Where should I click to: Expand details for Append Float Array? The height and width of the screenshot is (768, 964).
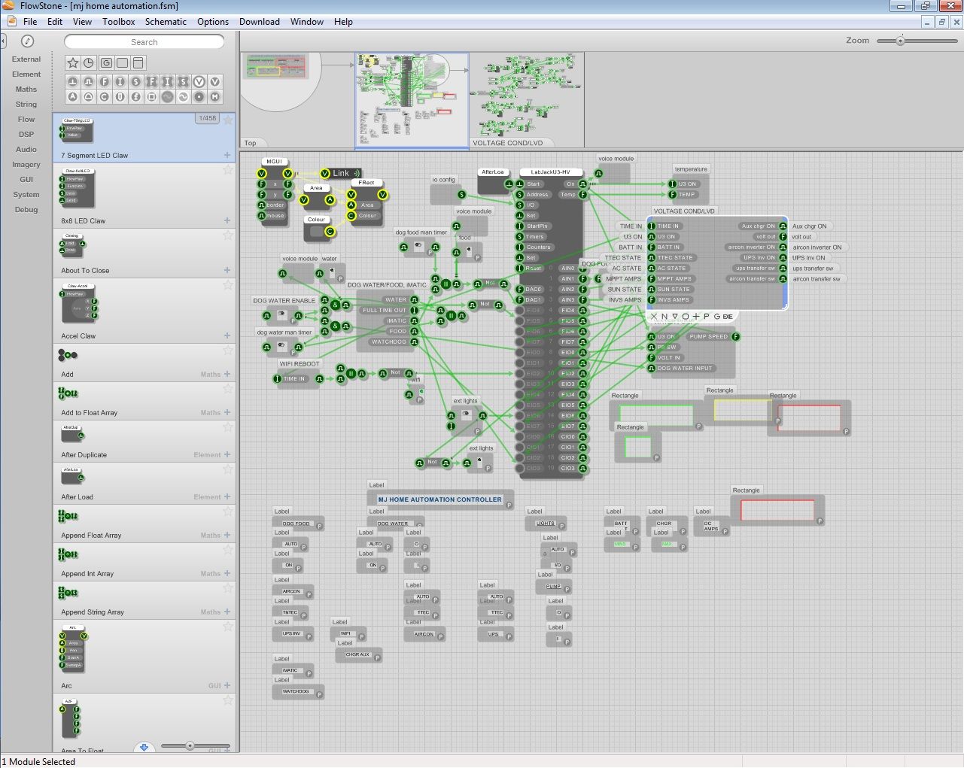(x=227, y=535)
